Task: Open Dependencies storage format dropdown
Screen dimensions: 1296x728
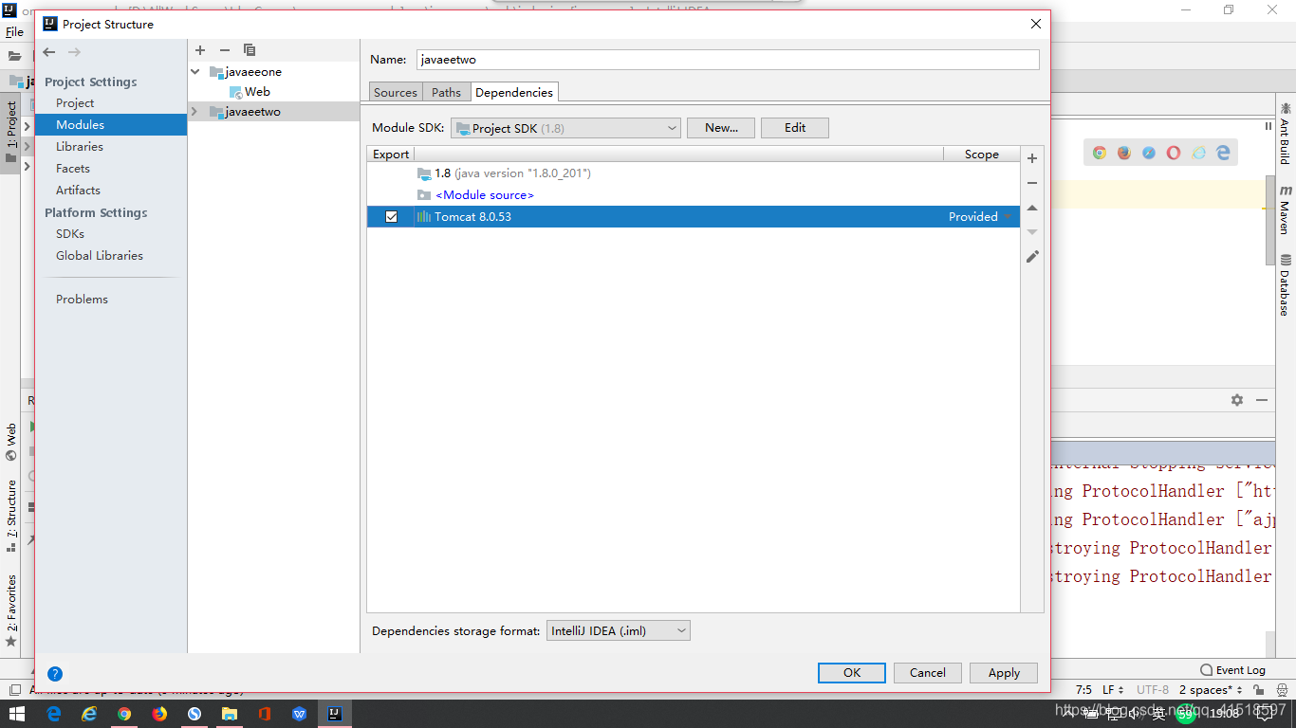Action: point(619,630)
